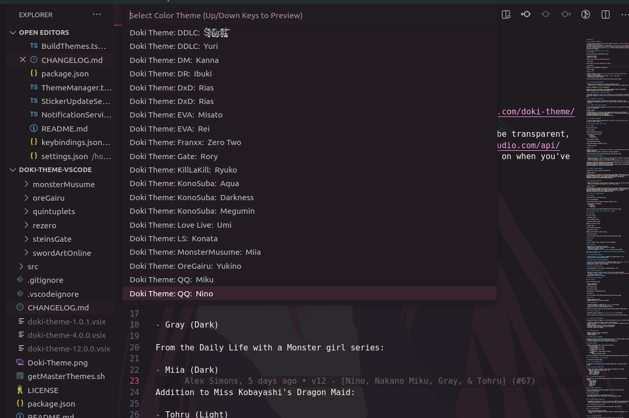This screenshot has height=418, width=629.
Task: Expand the steinsGate folder
Action: tap(26, 239)
